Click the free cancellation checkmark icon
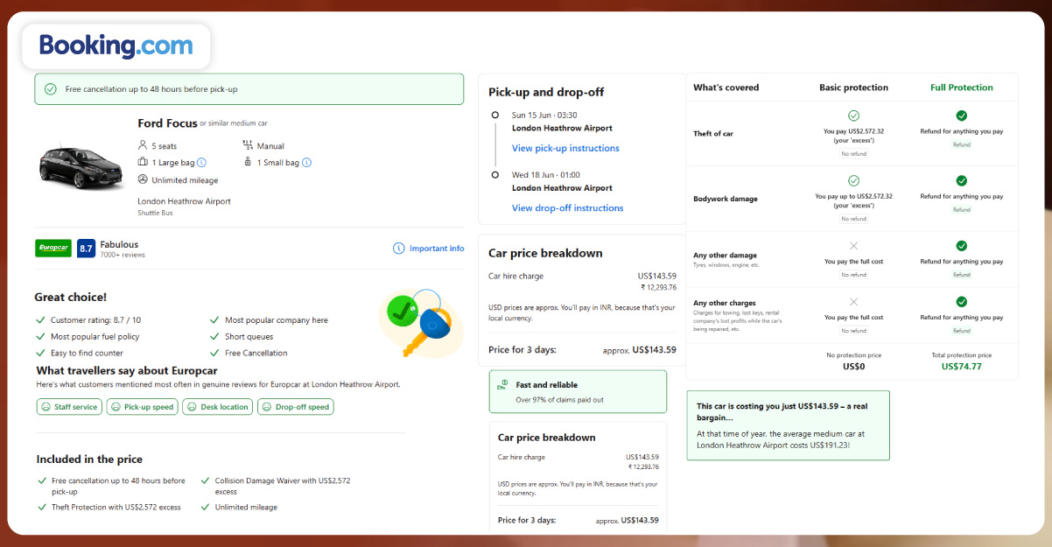 coord(51,89)
